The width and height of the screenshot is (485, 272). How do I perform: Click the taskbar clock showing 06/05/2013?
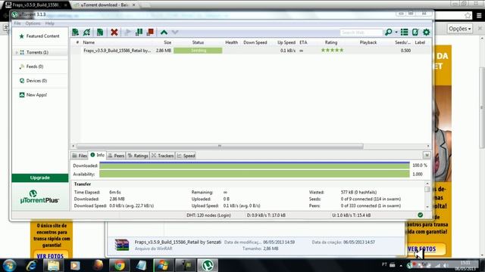coord(465,266)
